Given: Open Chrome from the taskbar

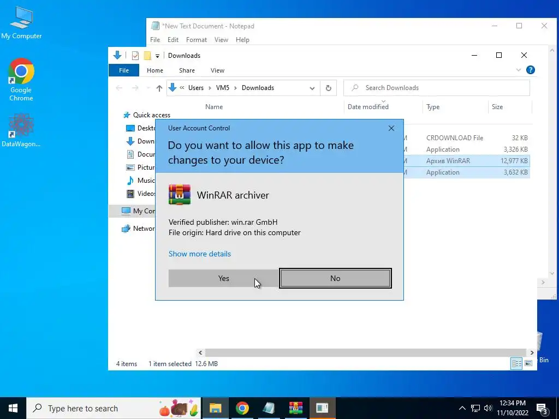Looking at the screenshot, I should [242, 408].
